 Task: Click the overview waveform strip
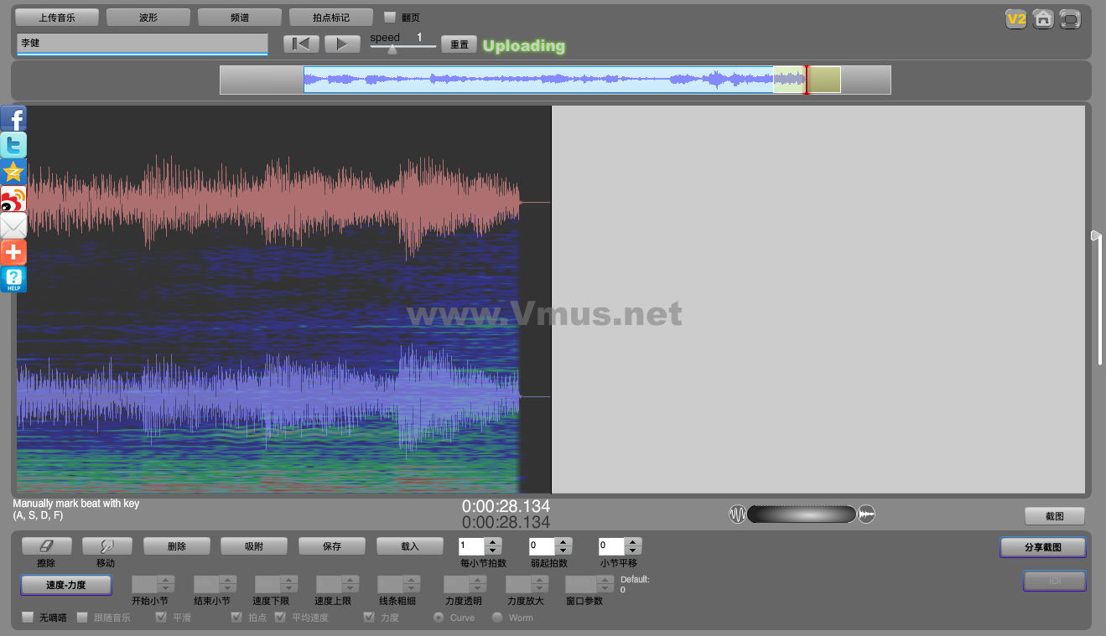point(555,80)
